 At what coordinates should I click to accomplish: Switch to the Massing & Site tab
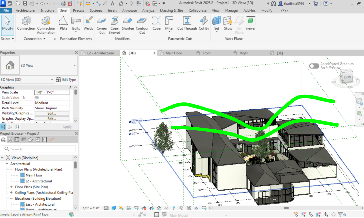(x=171, y=11)
